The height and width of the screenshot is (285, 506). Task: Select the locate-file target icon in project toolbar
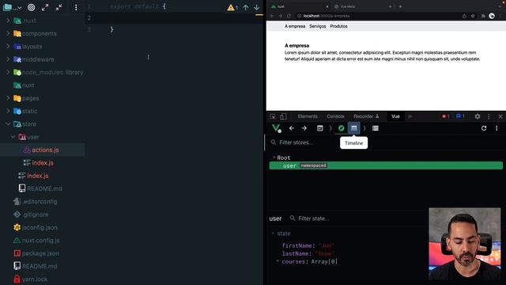[x=32, y=7]
